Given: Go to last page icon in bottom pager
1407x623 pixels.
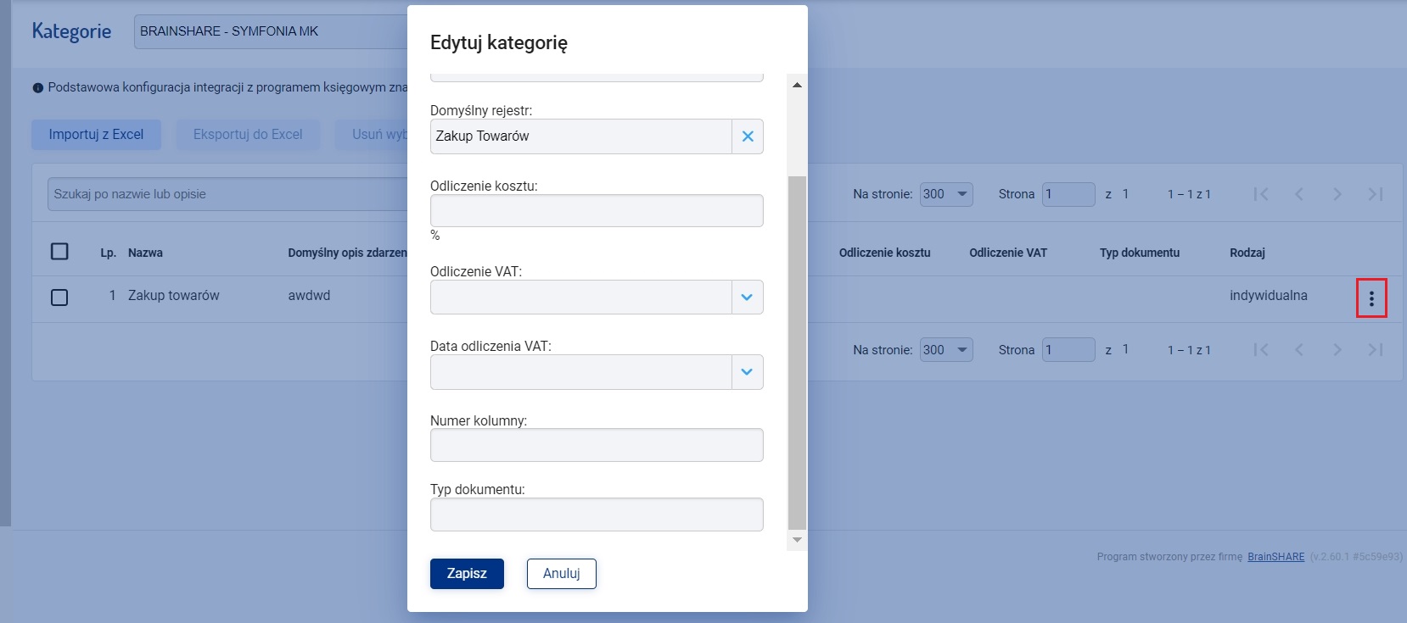Looking at the screenshot, I should [1376, 349].
